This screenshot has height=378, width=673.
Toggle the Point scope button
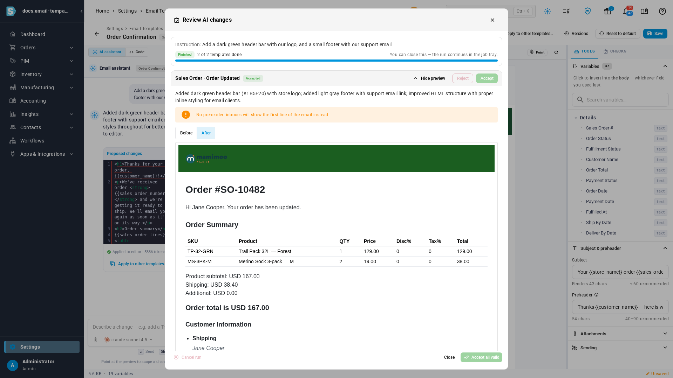537,52
